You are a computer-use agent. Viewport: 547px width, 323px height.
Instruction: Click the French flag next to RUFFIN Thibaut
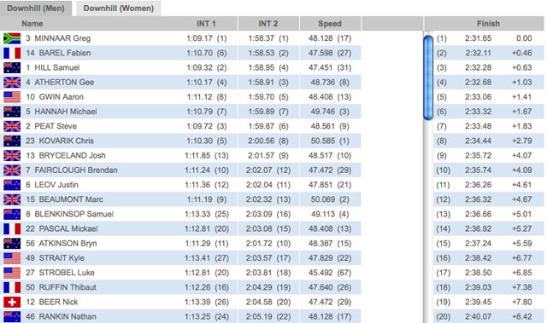[12, 287]
